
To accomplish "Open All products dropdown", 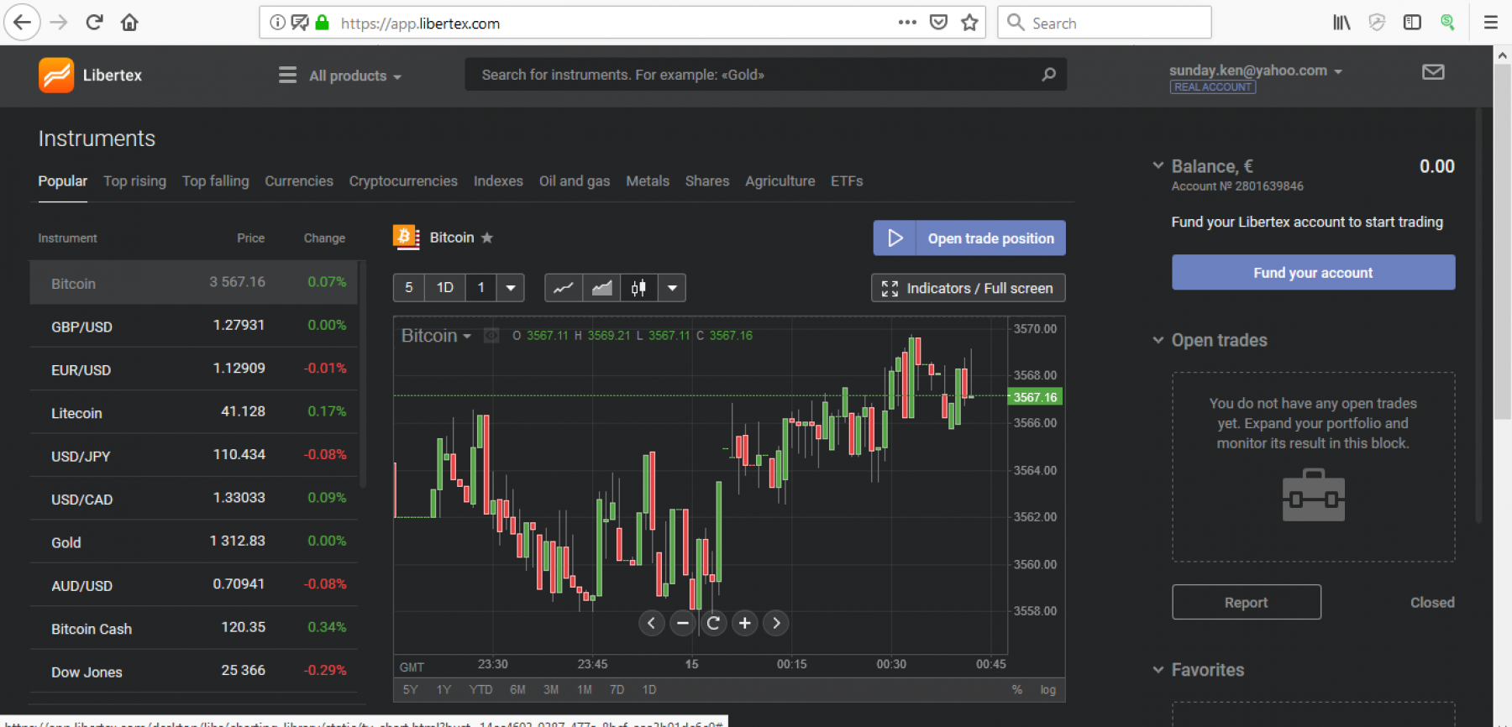I will (x=355, y=76).
